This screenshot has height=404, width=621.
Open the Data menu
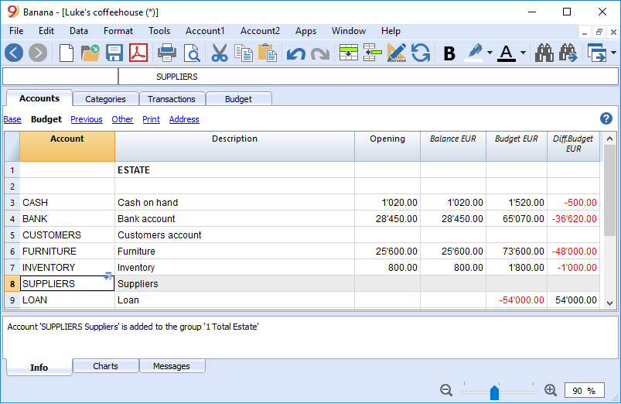(79, 31)
